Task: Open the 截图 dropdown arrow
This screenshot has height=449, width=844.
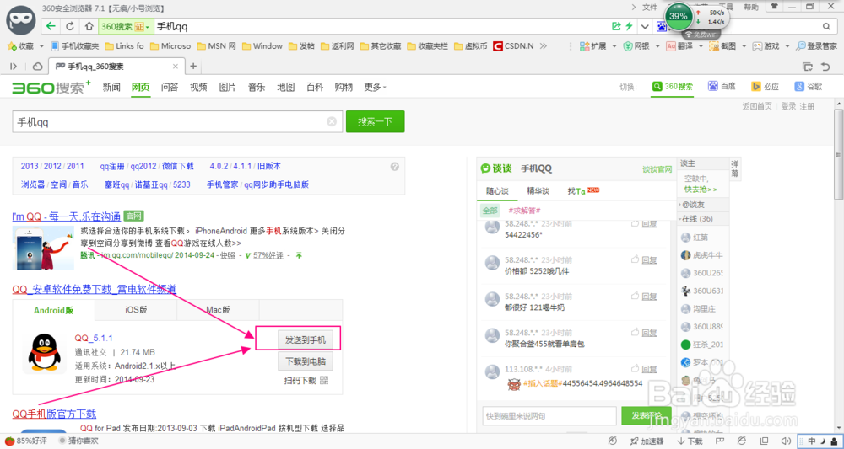Action: (x=744, y=46)
